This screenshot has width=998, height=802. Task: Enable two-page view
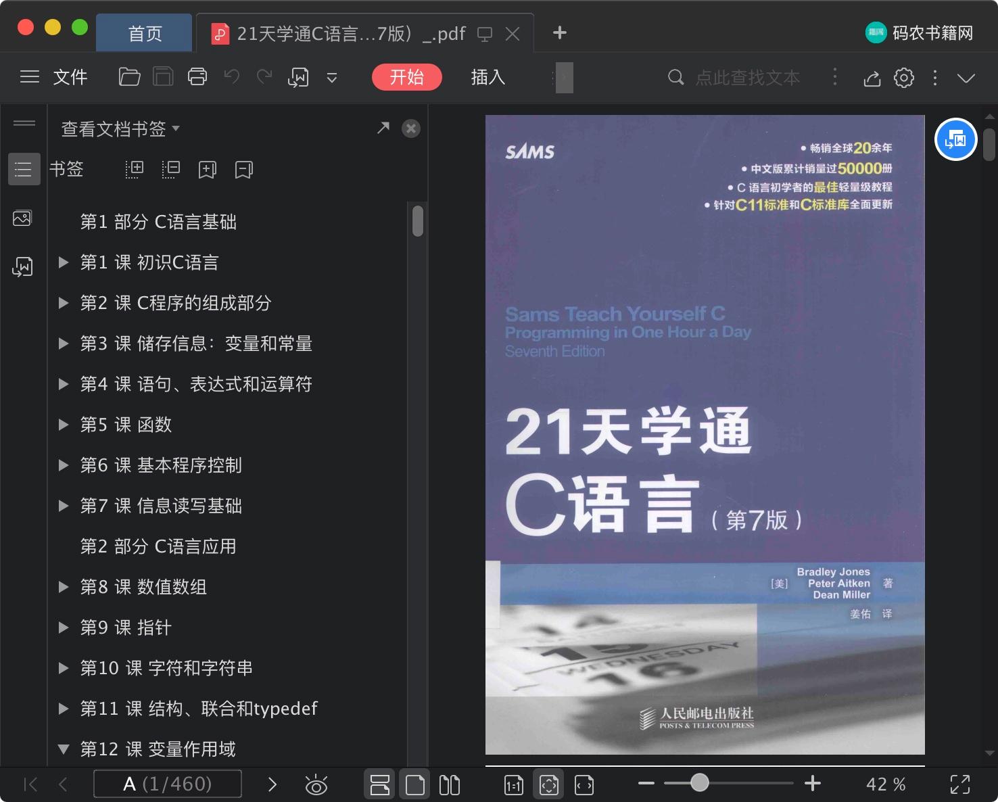pos(450,784)
